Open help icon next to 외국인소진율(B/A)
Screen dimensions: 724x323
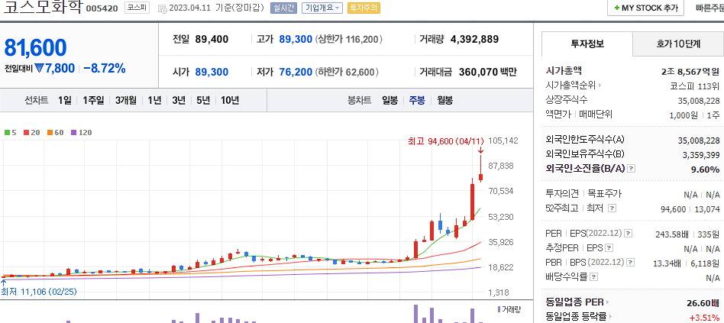(x=632, y=169)
